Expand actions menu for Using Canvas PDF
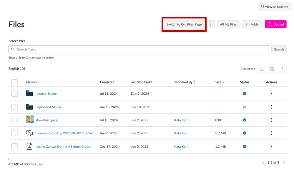The width and height of the screenshot is (294, 174). 271,146
